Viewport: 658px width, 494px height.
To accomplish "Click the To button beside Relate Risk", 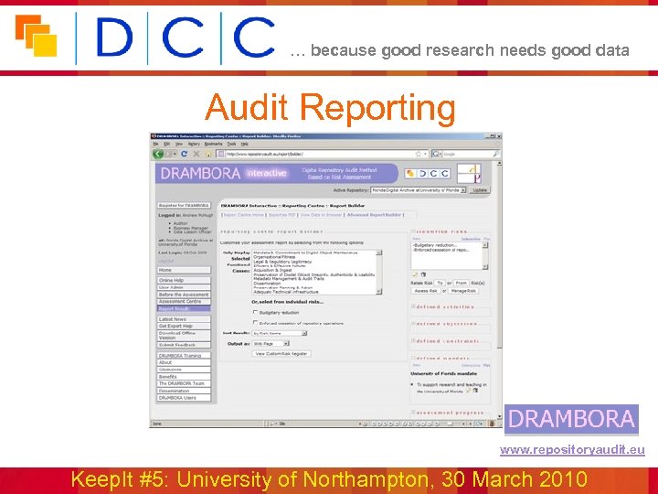I will point(440,283).
